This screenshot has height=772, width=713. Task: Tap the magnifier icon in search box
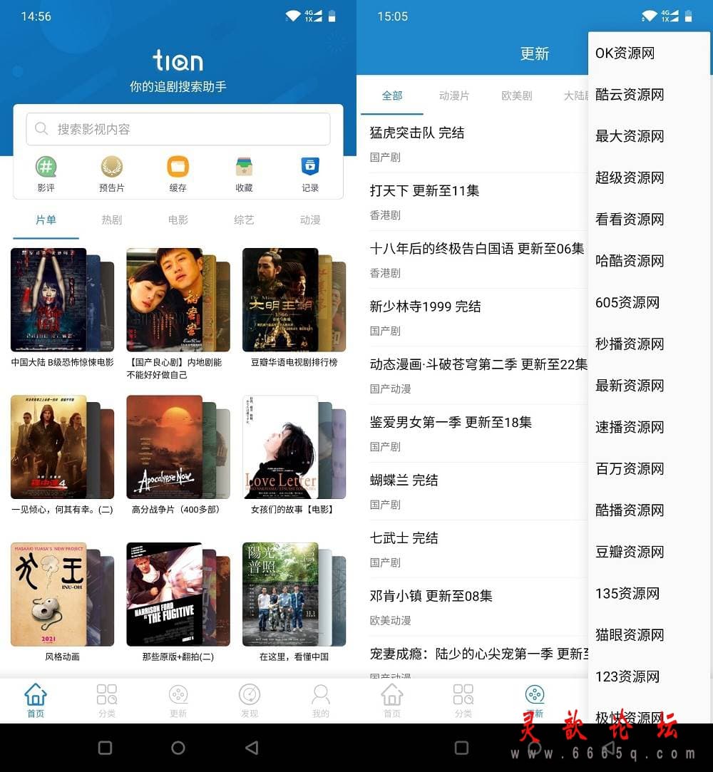click(41, 129)
